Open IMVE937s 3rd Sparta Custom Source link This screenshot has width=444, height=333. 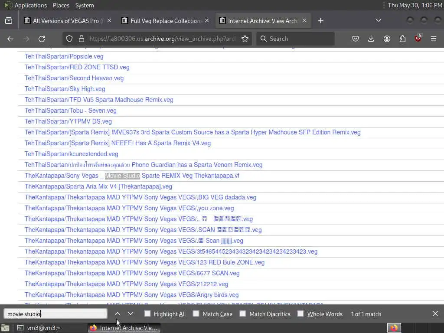pyautogui.click(x=193, y=132)
